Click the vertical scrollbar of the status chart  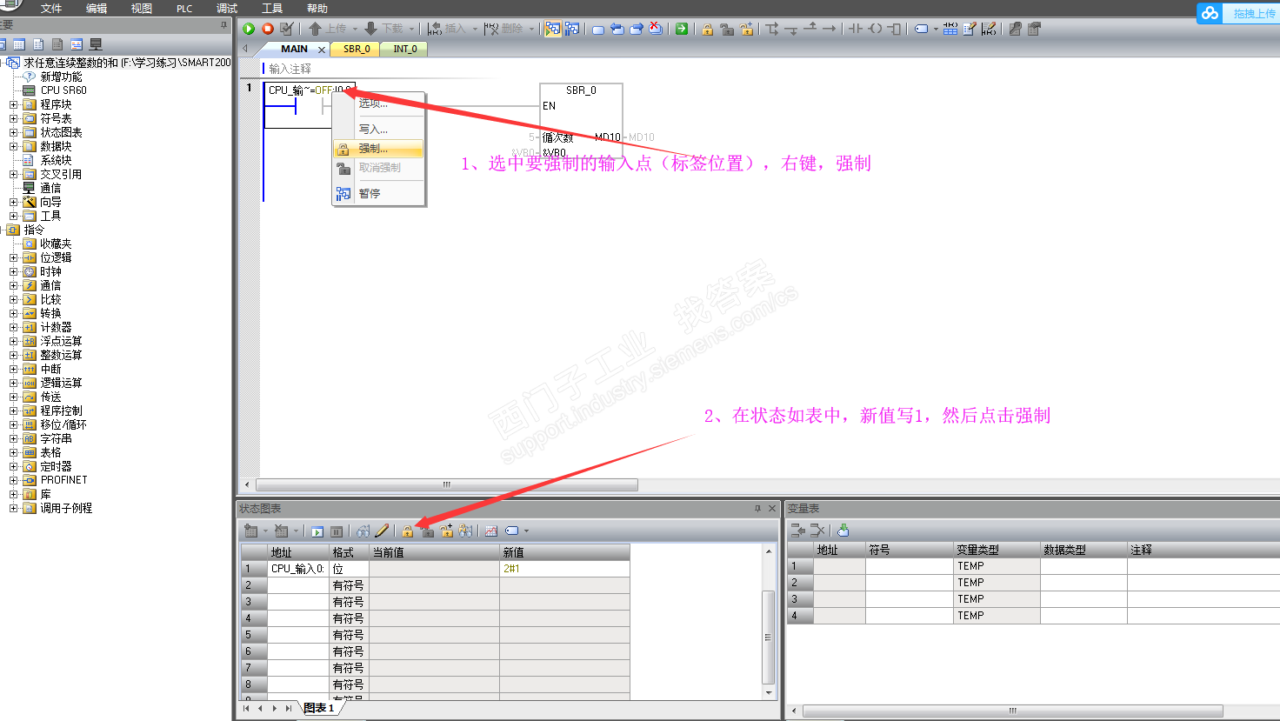[x=768, y=637]
